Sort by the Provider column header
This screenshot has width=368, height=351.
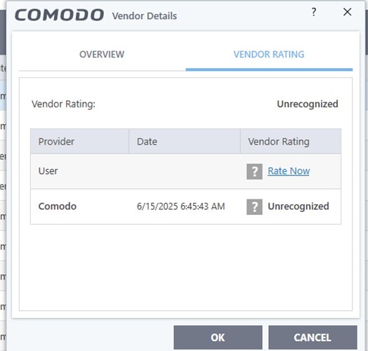pyautogui.click(x=79, y=142)
